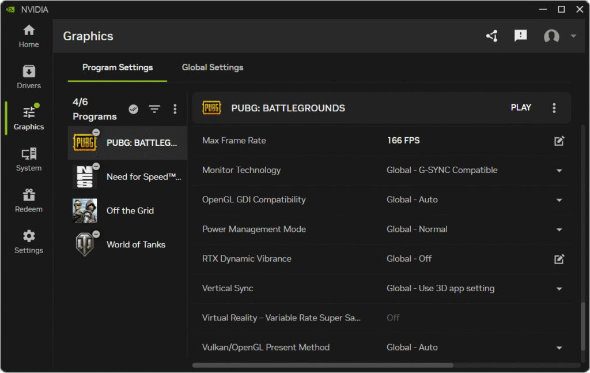This screenshot has width=590, height=373.
Task: Click the share icon in header
Action: click(492, 36)
